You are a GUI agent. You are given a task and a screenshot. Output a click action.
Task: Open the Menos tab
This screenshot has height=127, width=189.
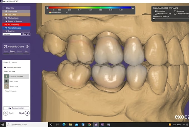[15, 63]
